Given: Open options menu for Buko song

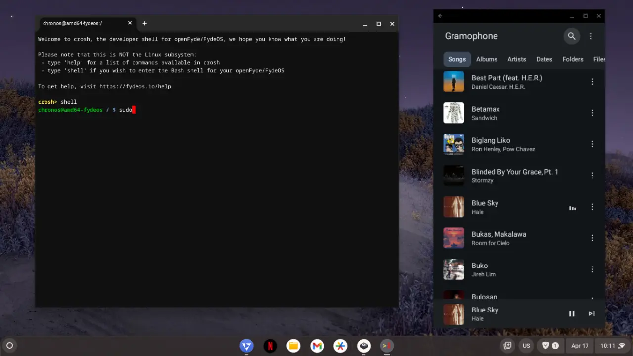Looking at the screenshot, I should point(592,269).
